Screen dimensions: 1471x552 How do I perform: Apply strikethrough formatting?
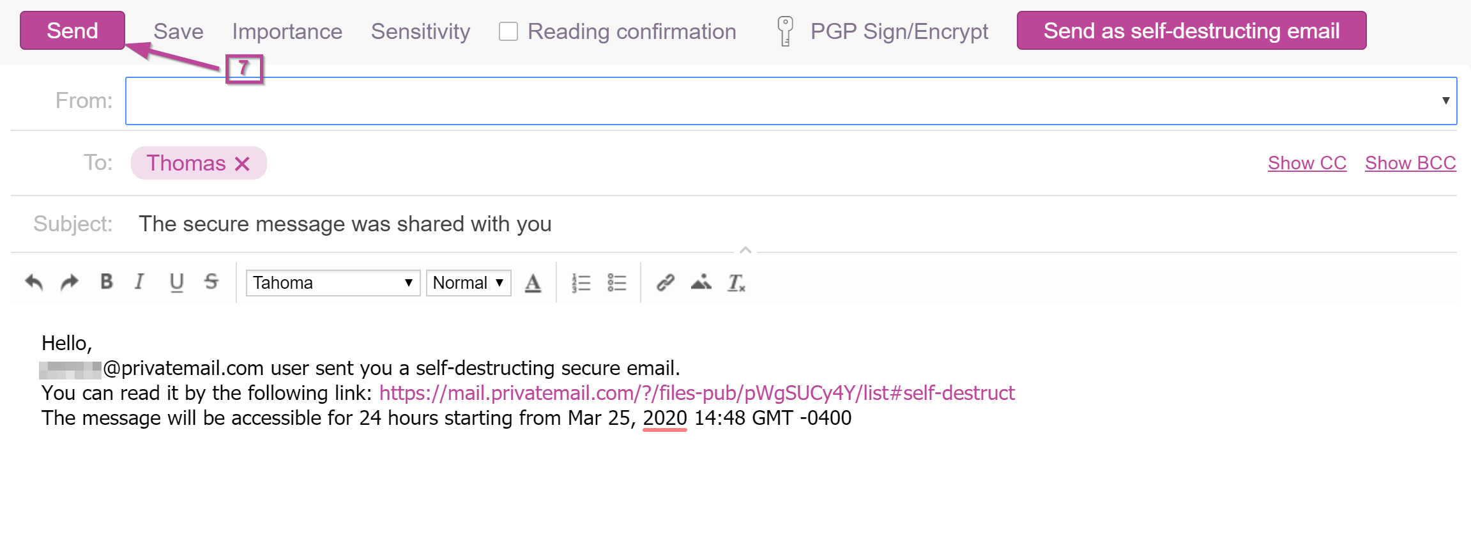click(211, 282)
